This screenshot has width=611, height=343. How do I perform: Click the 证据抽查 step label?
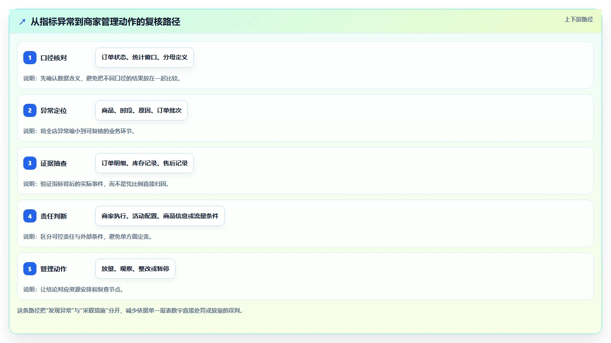pyautogui.click(x=54, y=163)
